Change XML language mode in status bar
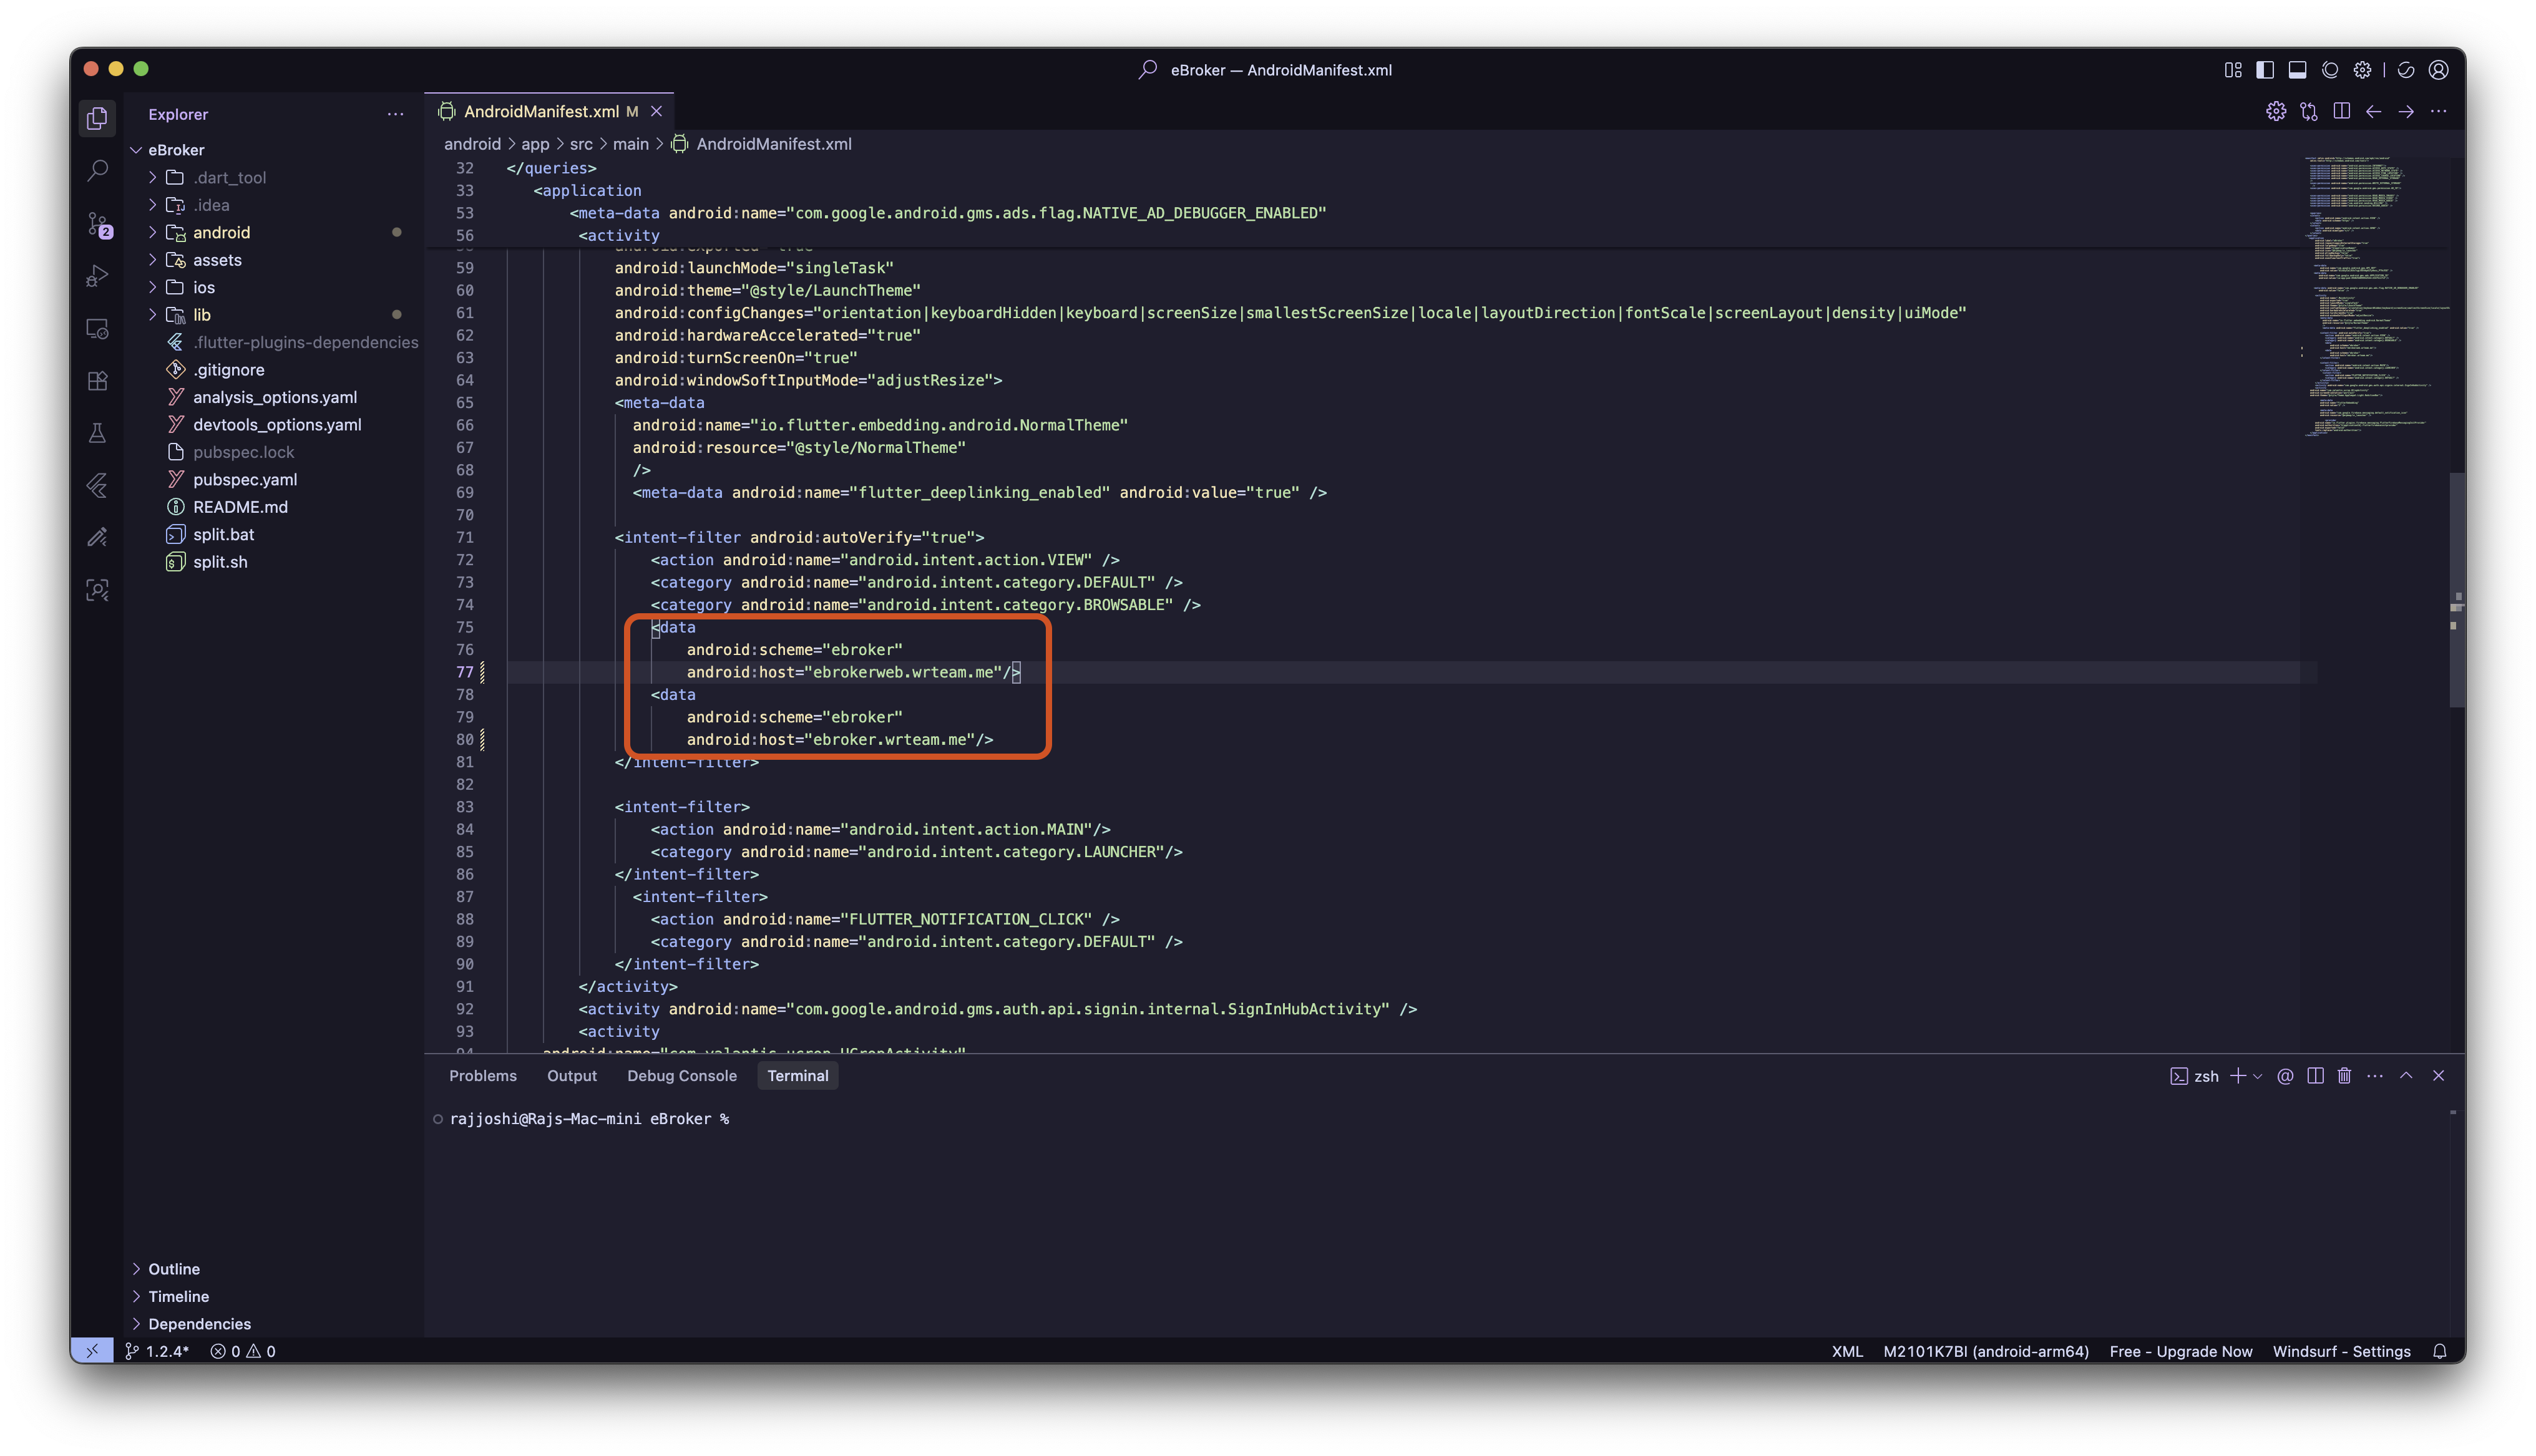 [1847, 1351]
